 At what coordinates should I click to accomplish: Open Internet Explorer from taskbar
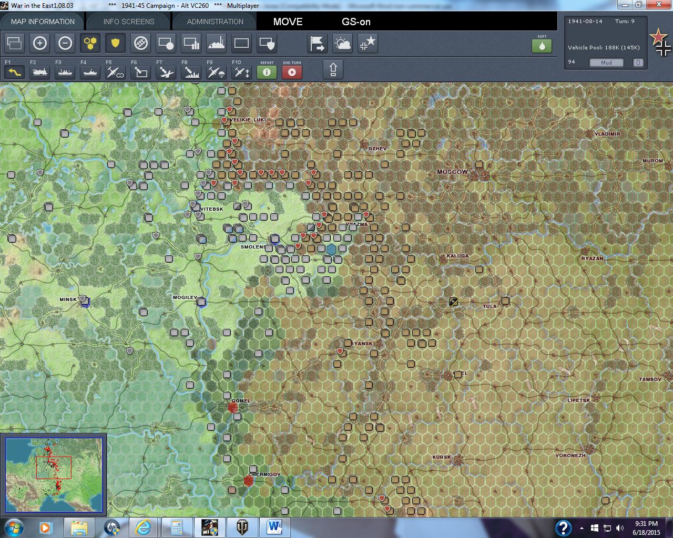point(144,527)
